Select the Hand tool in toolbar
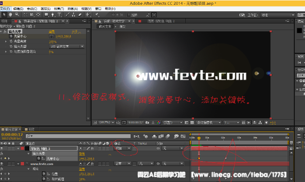Screen dimensions: 305x182 pyautogui.click(x=10, y=14)
